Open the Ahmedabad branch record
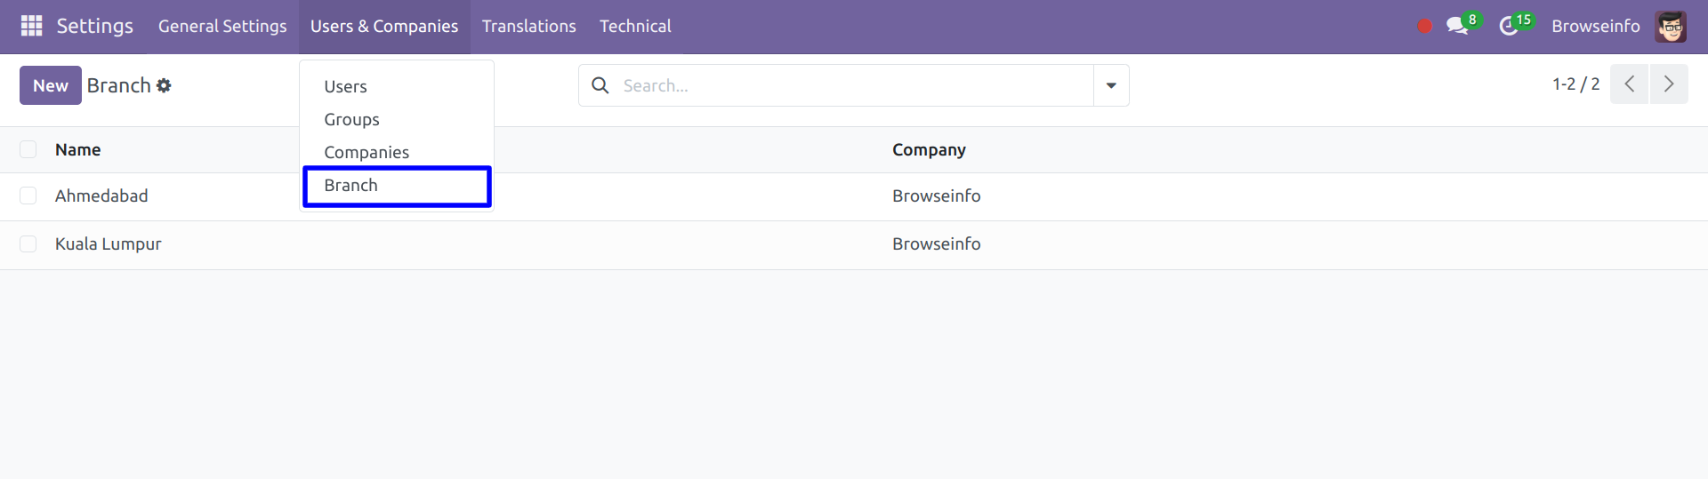The width and height of the screenshot is (1708, 479). [x=101, y=196]
